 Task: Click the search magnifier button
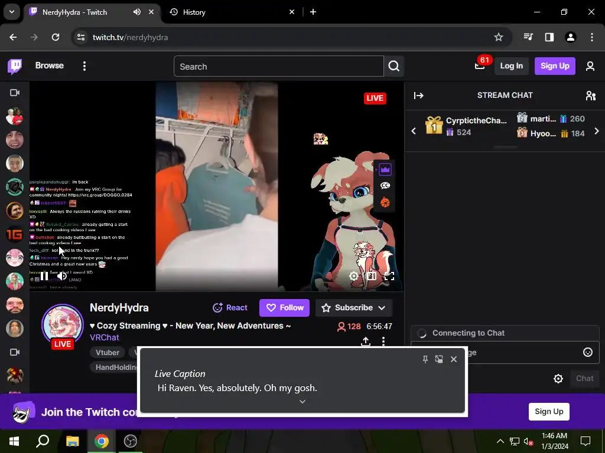point(394,66)
